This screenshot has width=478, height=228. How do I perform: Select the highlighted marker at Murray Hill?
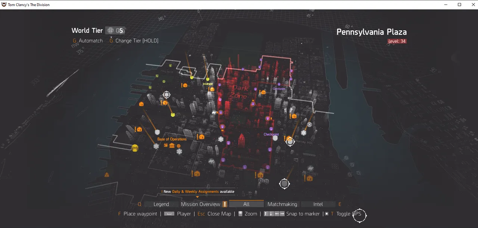pos(290,141)
